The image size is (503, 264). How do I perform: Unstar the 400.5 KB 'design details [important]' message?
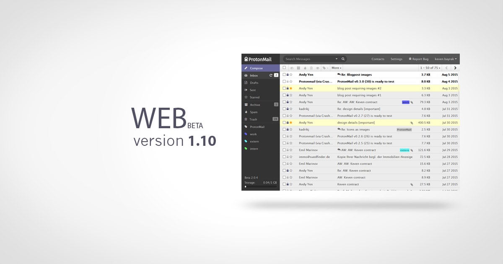pos(291,122)
